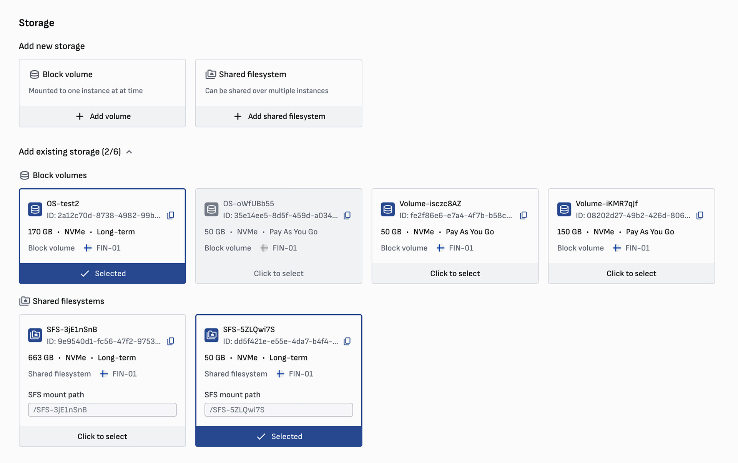The image size is (738, 463).
Task: Copy the SFS-5ZLQwi7S filesystem ID
Action: (347, 341)
